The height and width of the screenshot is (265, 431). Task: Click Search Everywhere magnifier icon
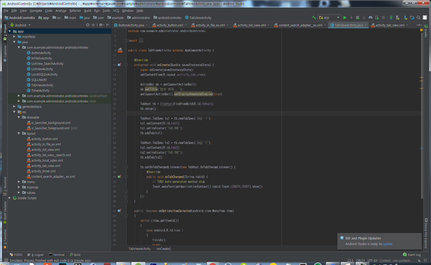pyautogui.click(x=418, y=17)
